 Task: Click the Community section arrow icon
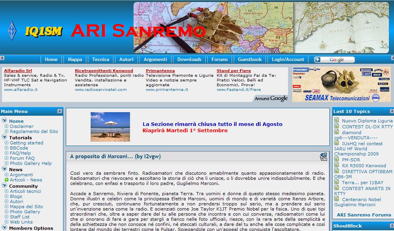click(4, 185)
